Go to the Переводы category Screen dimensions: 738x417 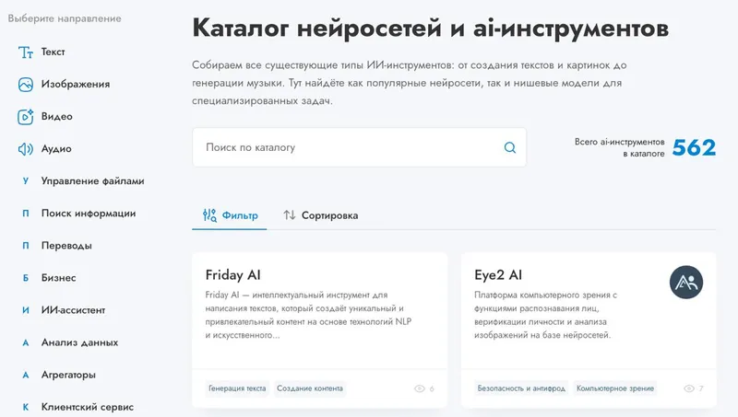66,246
